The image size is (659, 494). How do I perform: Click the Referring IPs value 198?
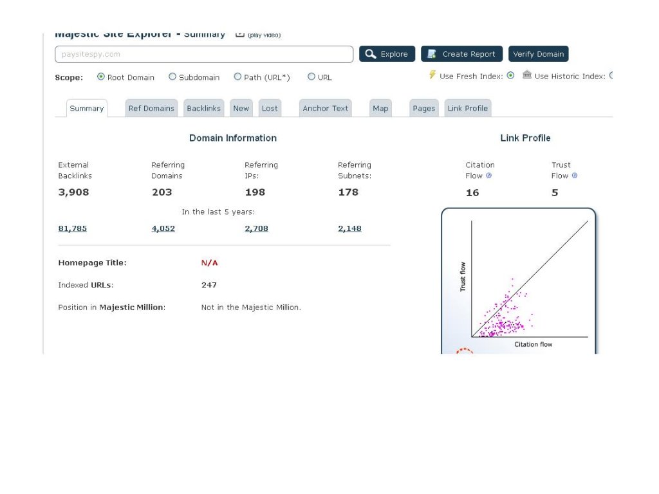pos(255,192)
